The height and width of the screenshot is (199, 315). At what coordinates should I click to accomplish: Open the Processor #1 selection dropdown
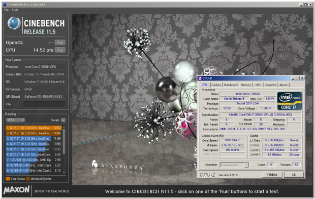point(234,165)
